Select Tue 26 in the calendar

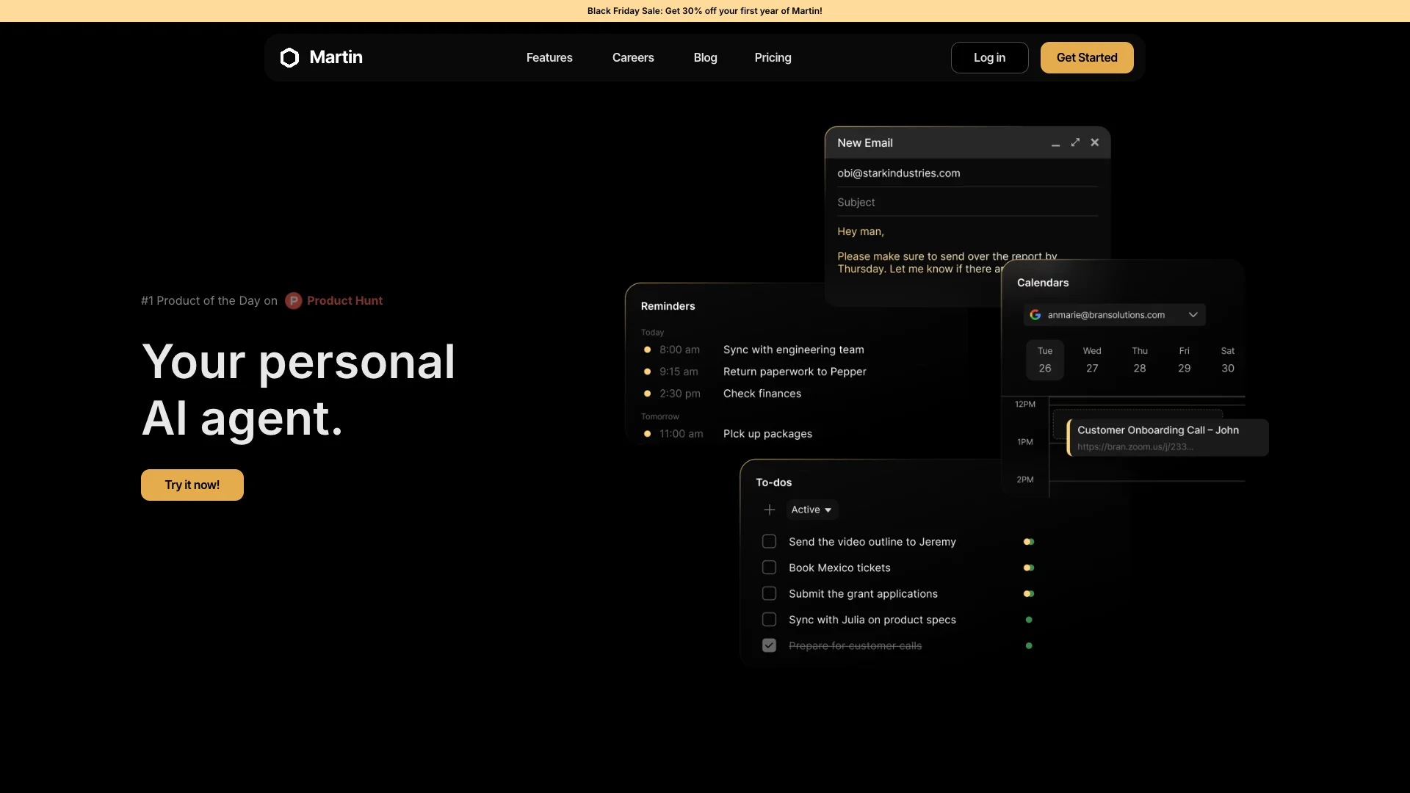click(x=1045, y=360)
